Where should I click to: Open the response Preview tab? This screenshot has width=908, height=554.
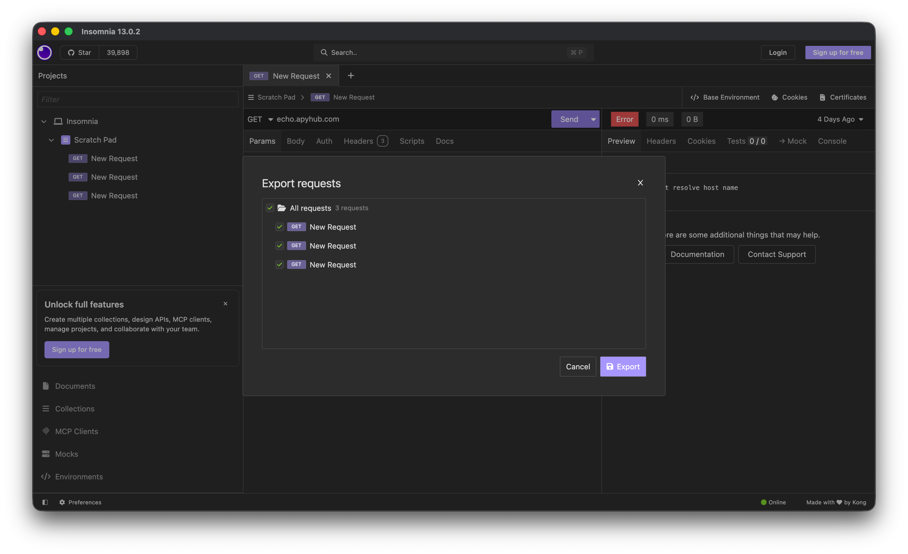click(621, 141)
